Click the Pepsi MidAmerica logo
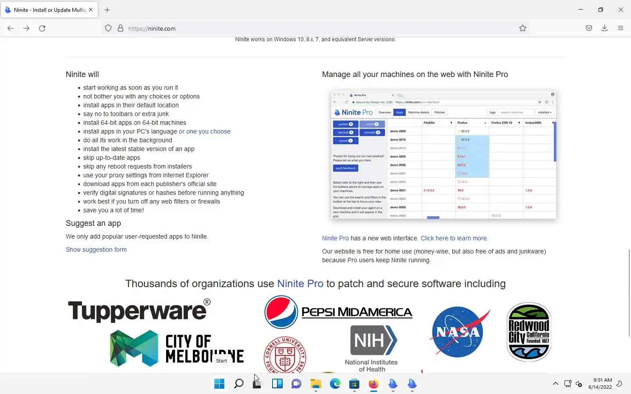The width and height of the screenshot is (631, 394). (338, 312)
